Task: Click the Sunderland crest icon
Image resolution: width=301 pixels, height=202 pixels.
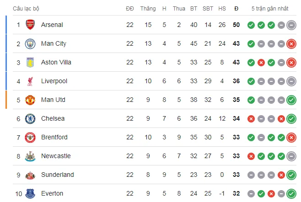Action: [x=30, y=175]
